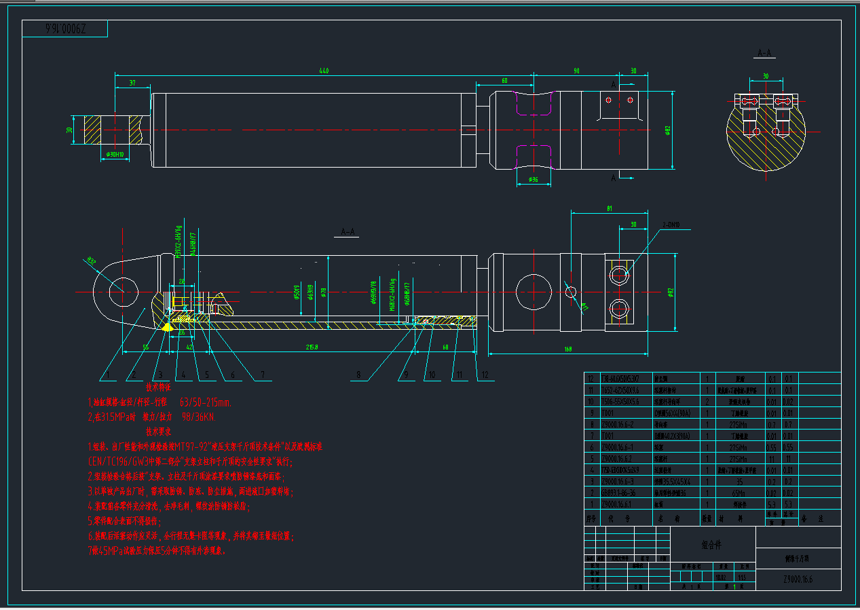The height and width of the screenshot is (610, 860).
Task: Select the Z9000.16.6-2 code in row 8
Action: pyautogui.click(x=618, y=425)
